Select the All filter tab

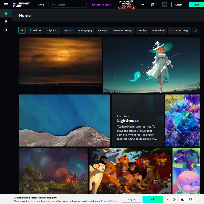[22, 30]
